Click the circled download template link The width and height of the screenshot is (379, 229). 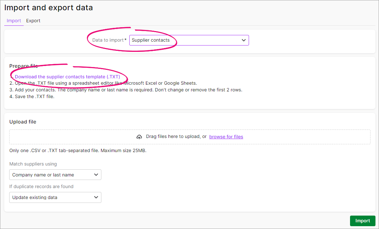pyautogui.click(x=68, y=76)
